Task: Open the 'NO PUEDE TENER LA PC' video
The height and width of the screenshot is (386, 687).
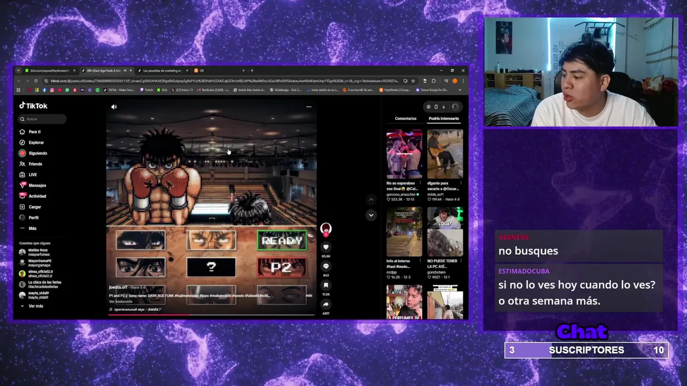Action: tap(445, 232)
